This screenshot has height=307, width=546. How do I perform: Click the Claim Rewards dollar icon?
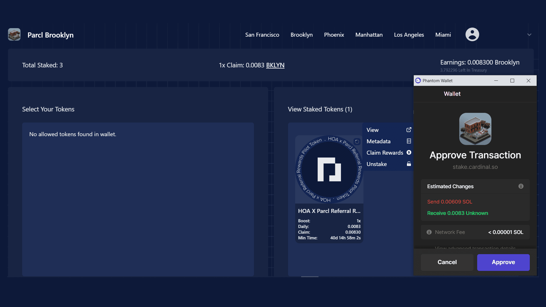point(409,152)
